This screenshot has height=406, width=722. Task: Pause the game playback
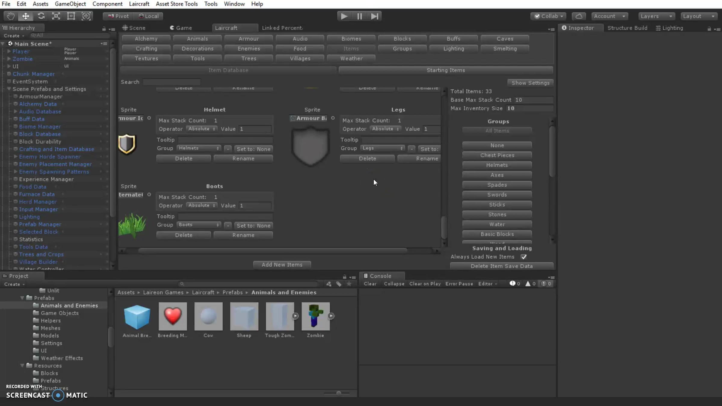(359, 16)
